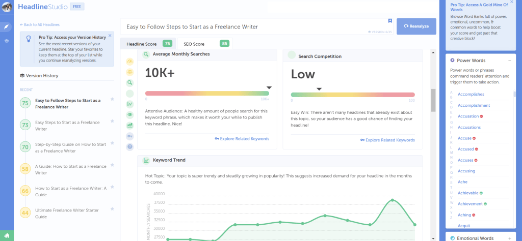Star the score 75 headline version
The image size is (522, 241).
pyautogui.click(x=112, y=99)
